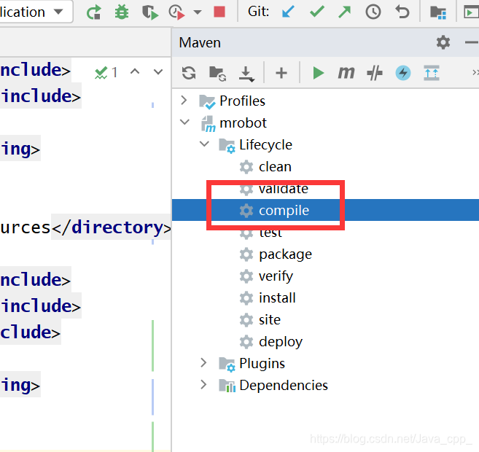Expand the Profiles node
The width and height of the screenshot is (479, 452).
pos(184,100)
